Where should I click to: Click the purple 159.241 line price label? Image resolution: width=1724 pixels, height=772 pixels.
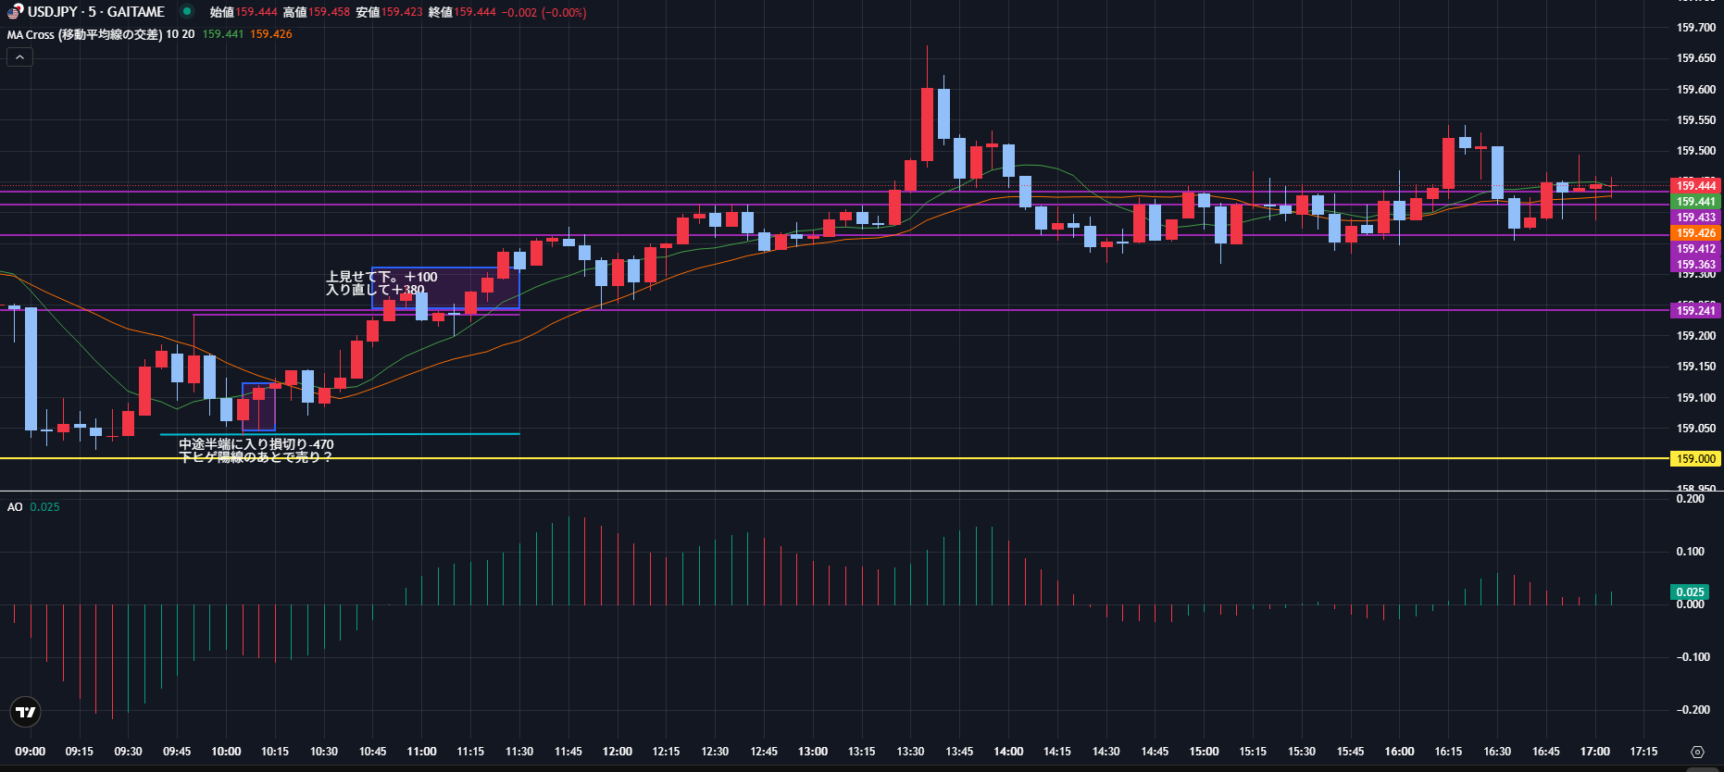[1695, 311]
